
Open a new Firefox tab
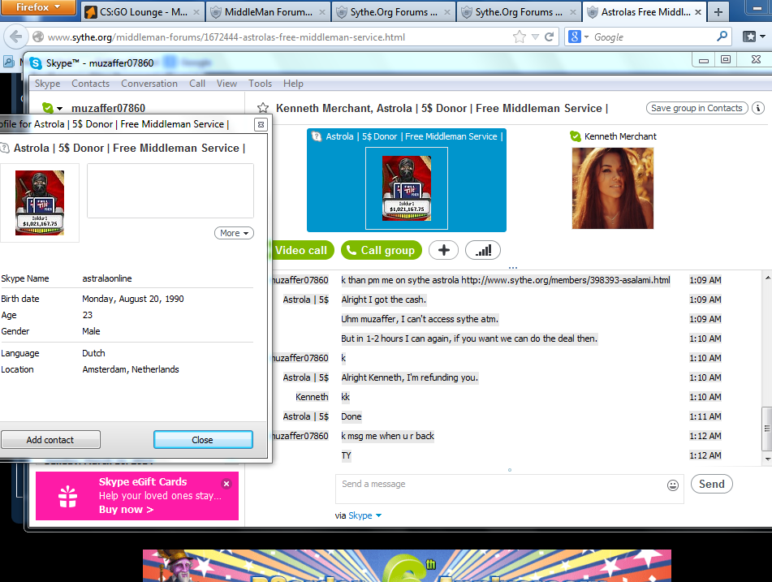(x=718, y=12)
